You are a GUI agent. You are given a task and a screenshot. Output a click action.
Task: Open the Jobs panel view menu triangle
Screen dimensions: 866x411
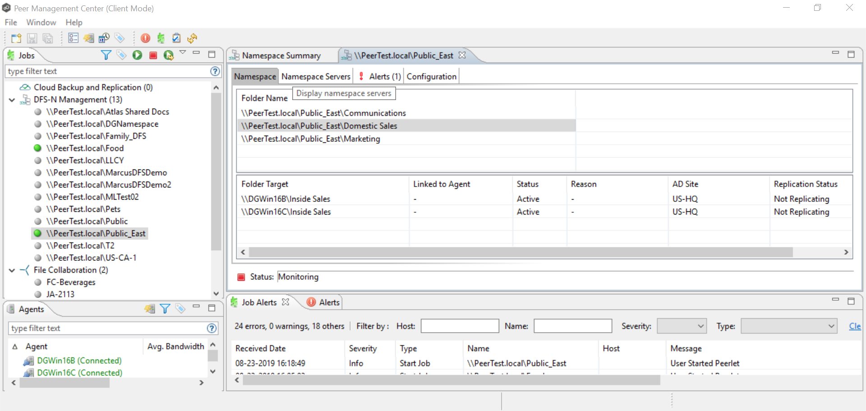coord(183,53)
